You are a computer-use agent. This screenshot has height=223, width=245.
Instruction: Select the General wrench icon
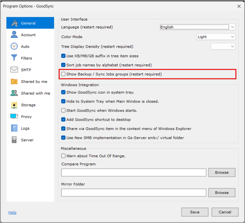click(14, 23)
